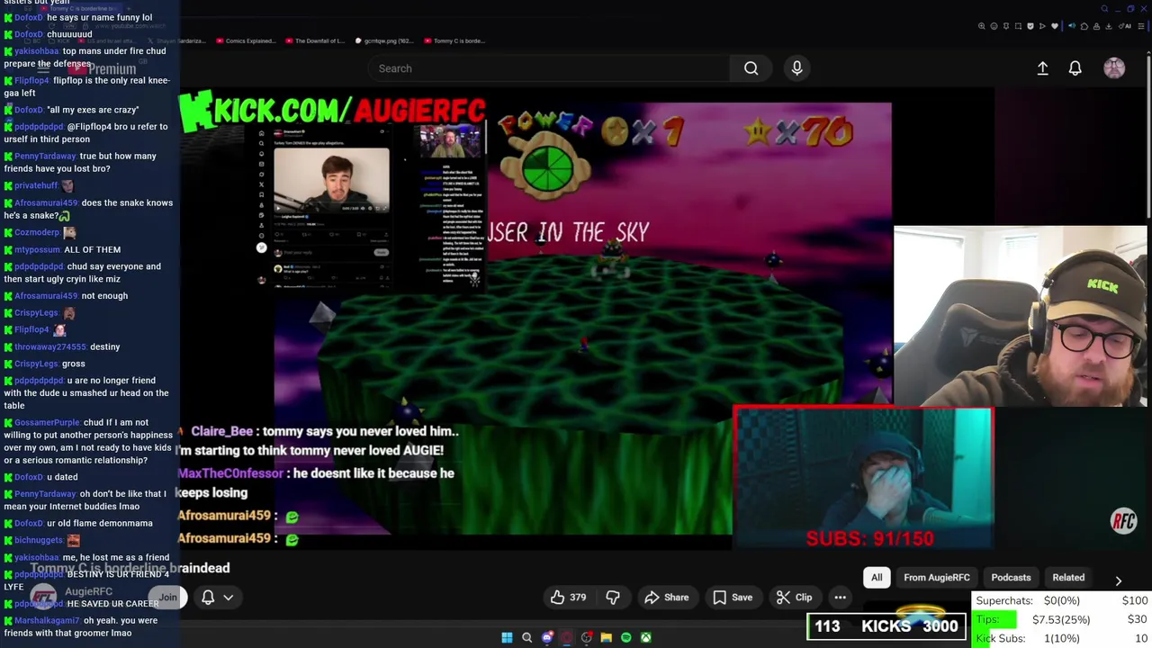
Task: Open the Xbox app from the taskbar
Action: [646, 637]
